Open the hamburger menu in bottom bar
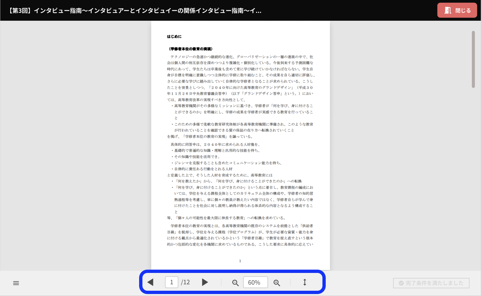 [x=16, y=283]
